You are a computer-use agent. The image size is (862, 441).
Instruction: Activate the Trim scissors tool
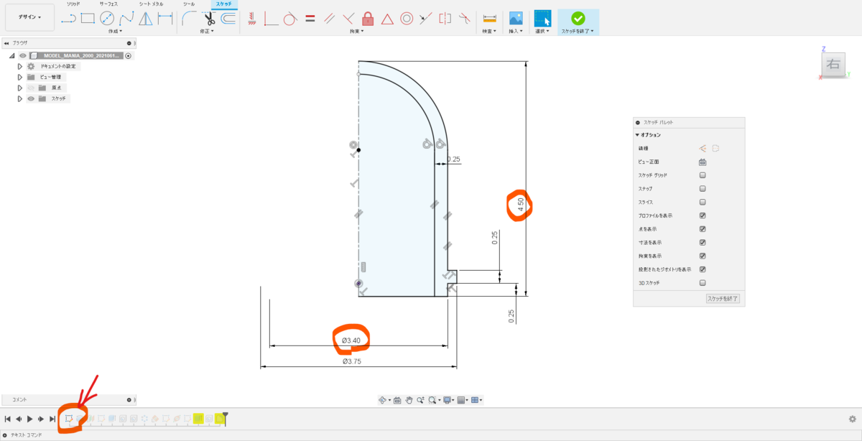(209, 18)
